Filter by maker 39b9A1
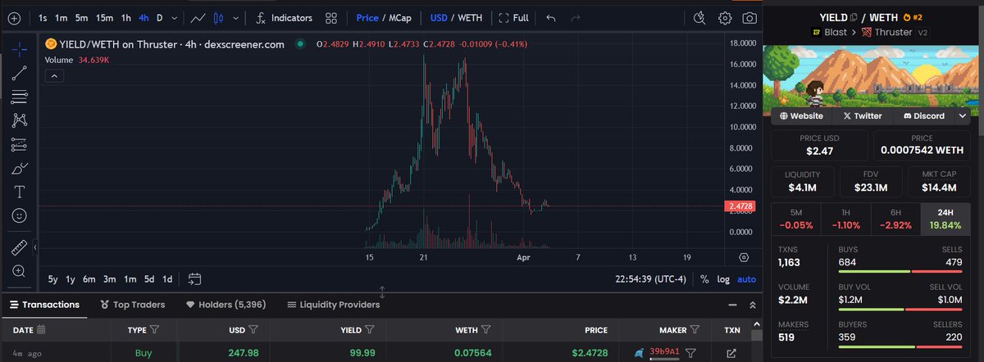The height and width of the screenshot is (362, 984). 691,353
